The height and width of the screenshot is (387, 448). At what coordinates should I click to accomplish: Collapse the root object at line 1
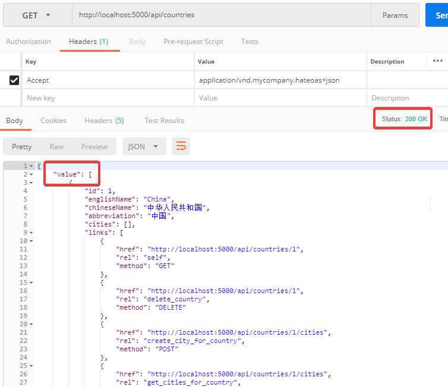click(31, 166)
